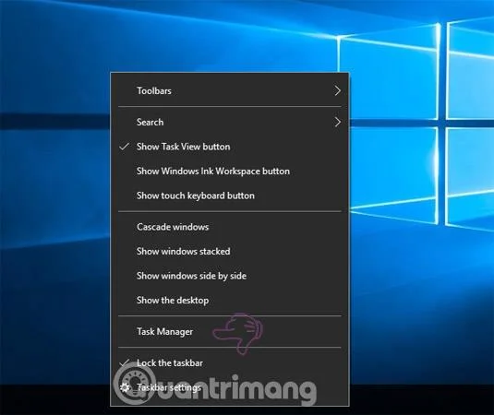Screen dimensions: 494x415
Task: Select Show windows side by side
Action: 229,276
